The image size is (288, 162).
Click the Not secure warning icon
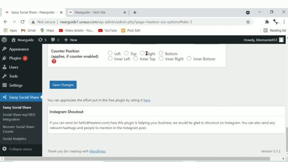33,22
